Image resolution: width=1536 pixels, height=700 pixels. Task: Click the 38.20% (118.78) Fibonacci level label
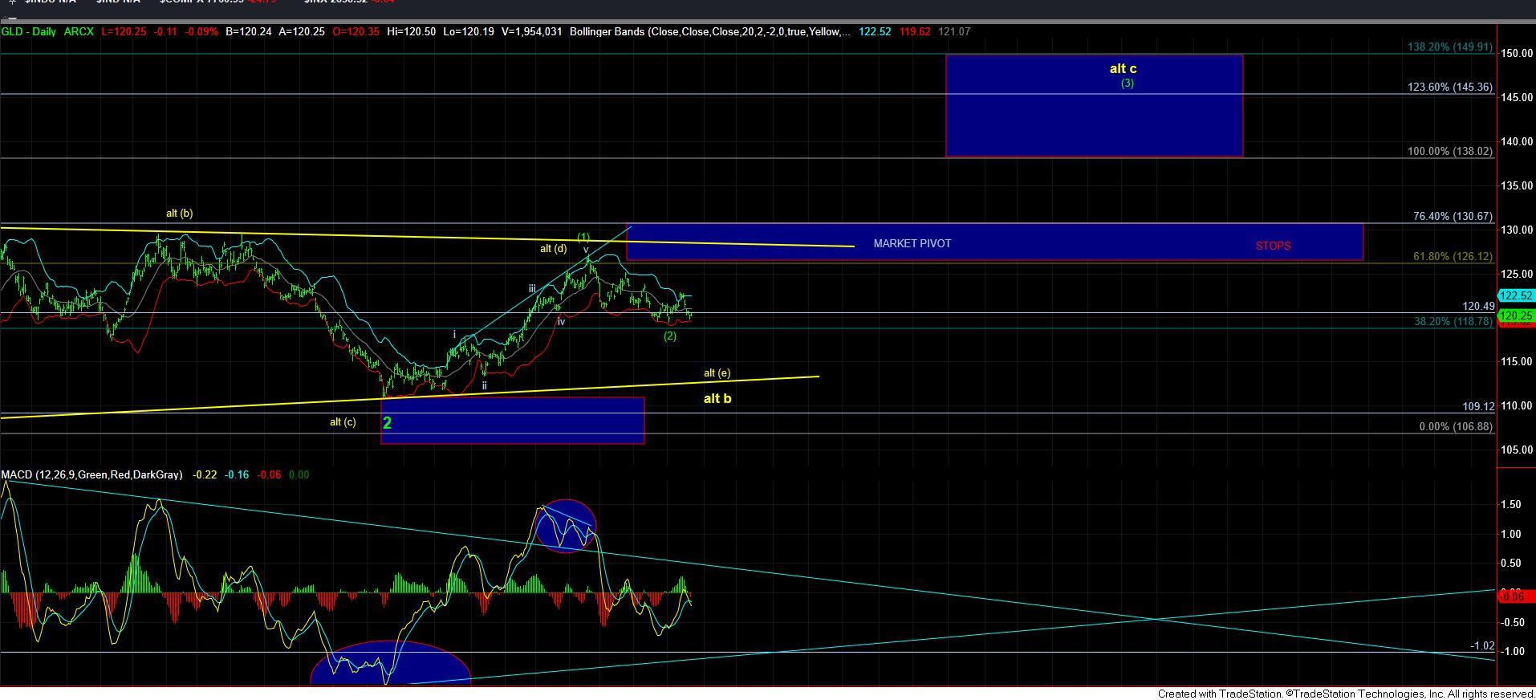coord(1452,322)
